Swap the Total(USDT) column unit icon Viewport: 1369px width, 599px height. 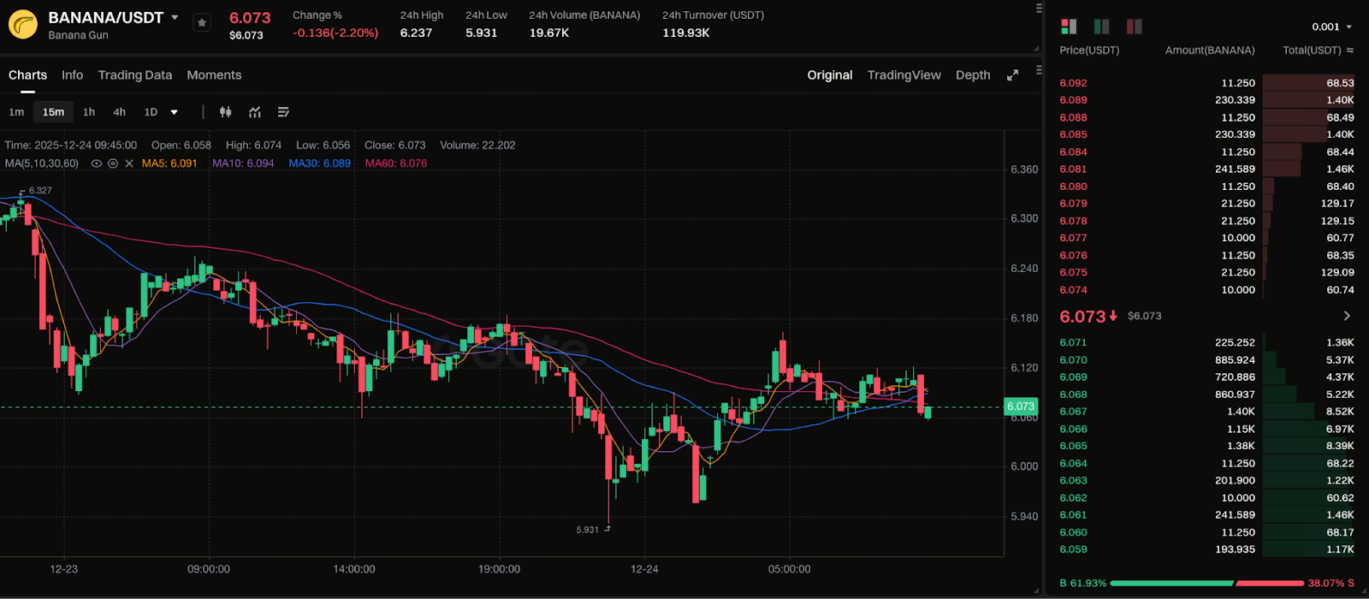(1350, 50)
